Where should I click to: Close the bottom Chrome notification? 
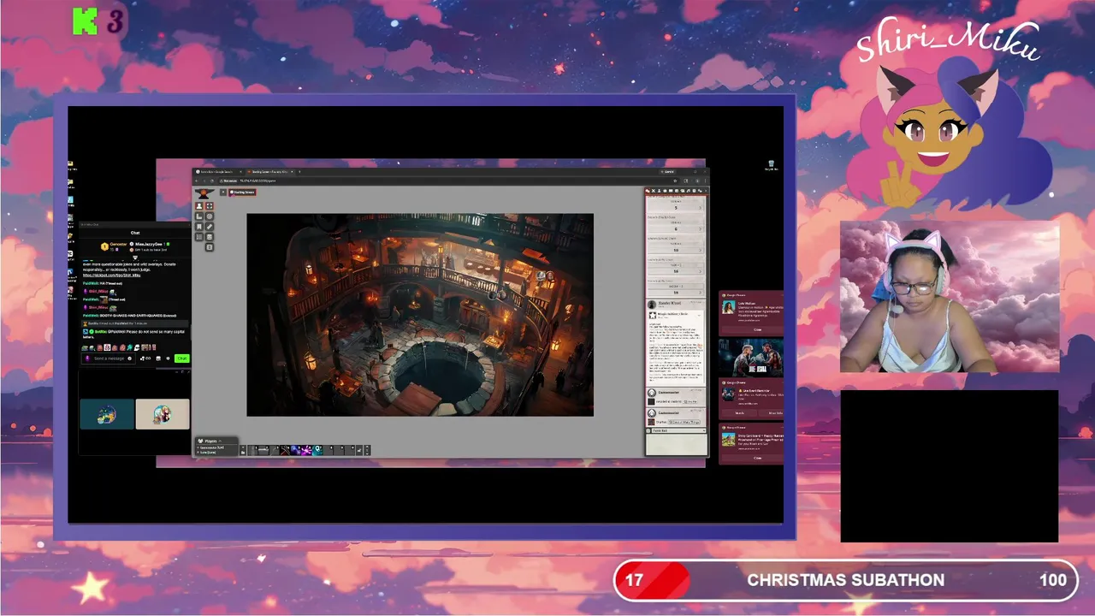[757, 458]
